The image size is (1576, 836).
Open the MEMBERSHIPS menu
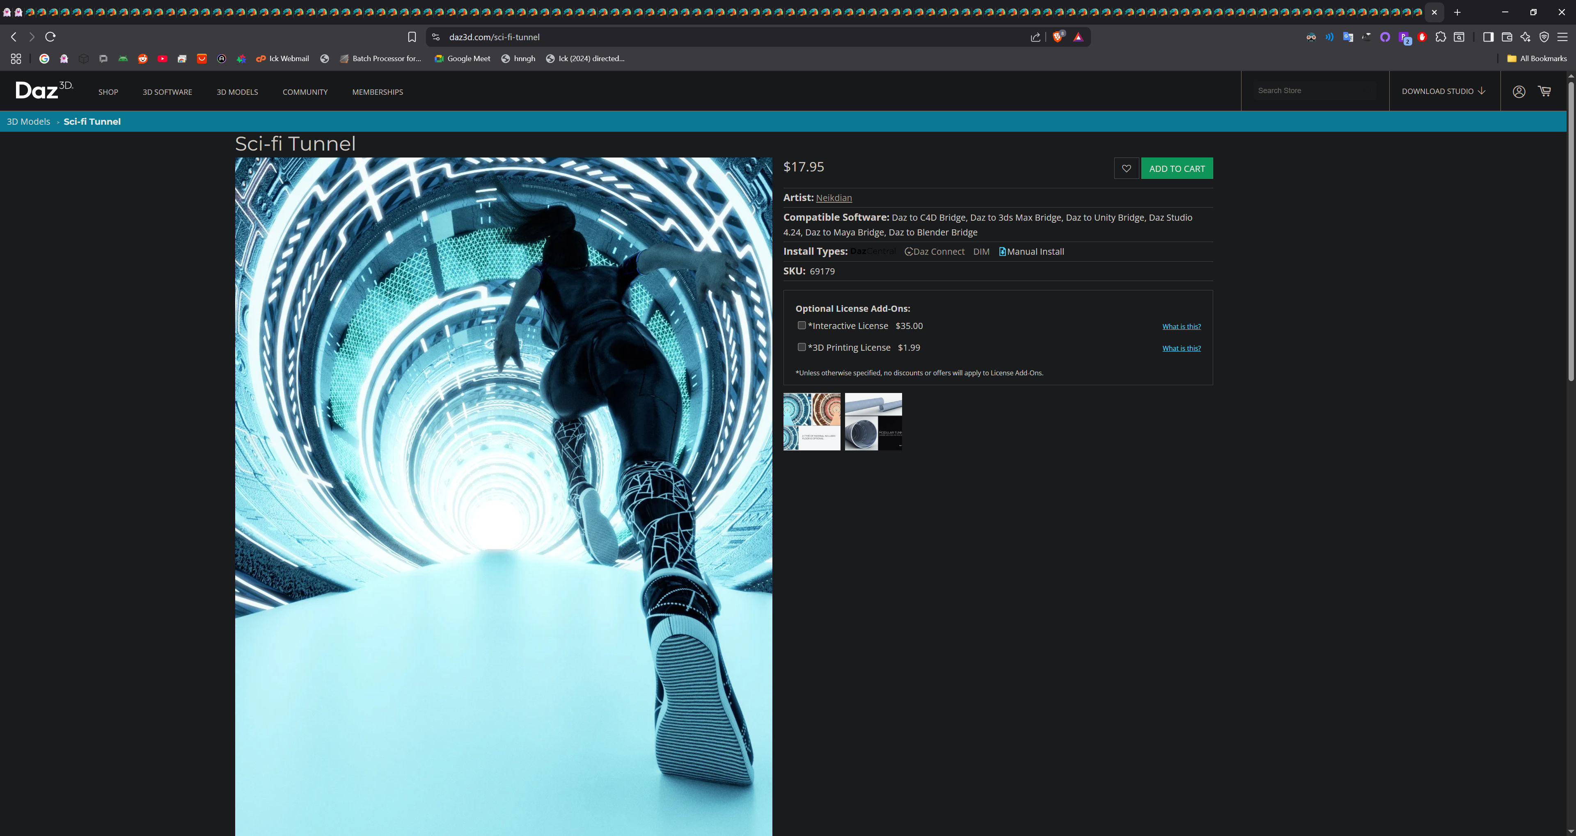[x=378, y=92]
